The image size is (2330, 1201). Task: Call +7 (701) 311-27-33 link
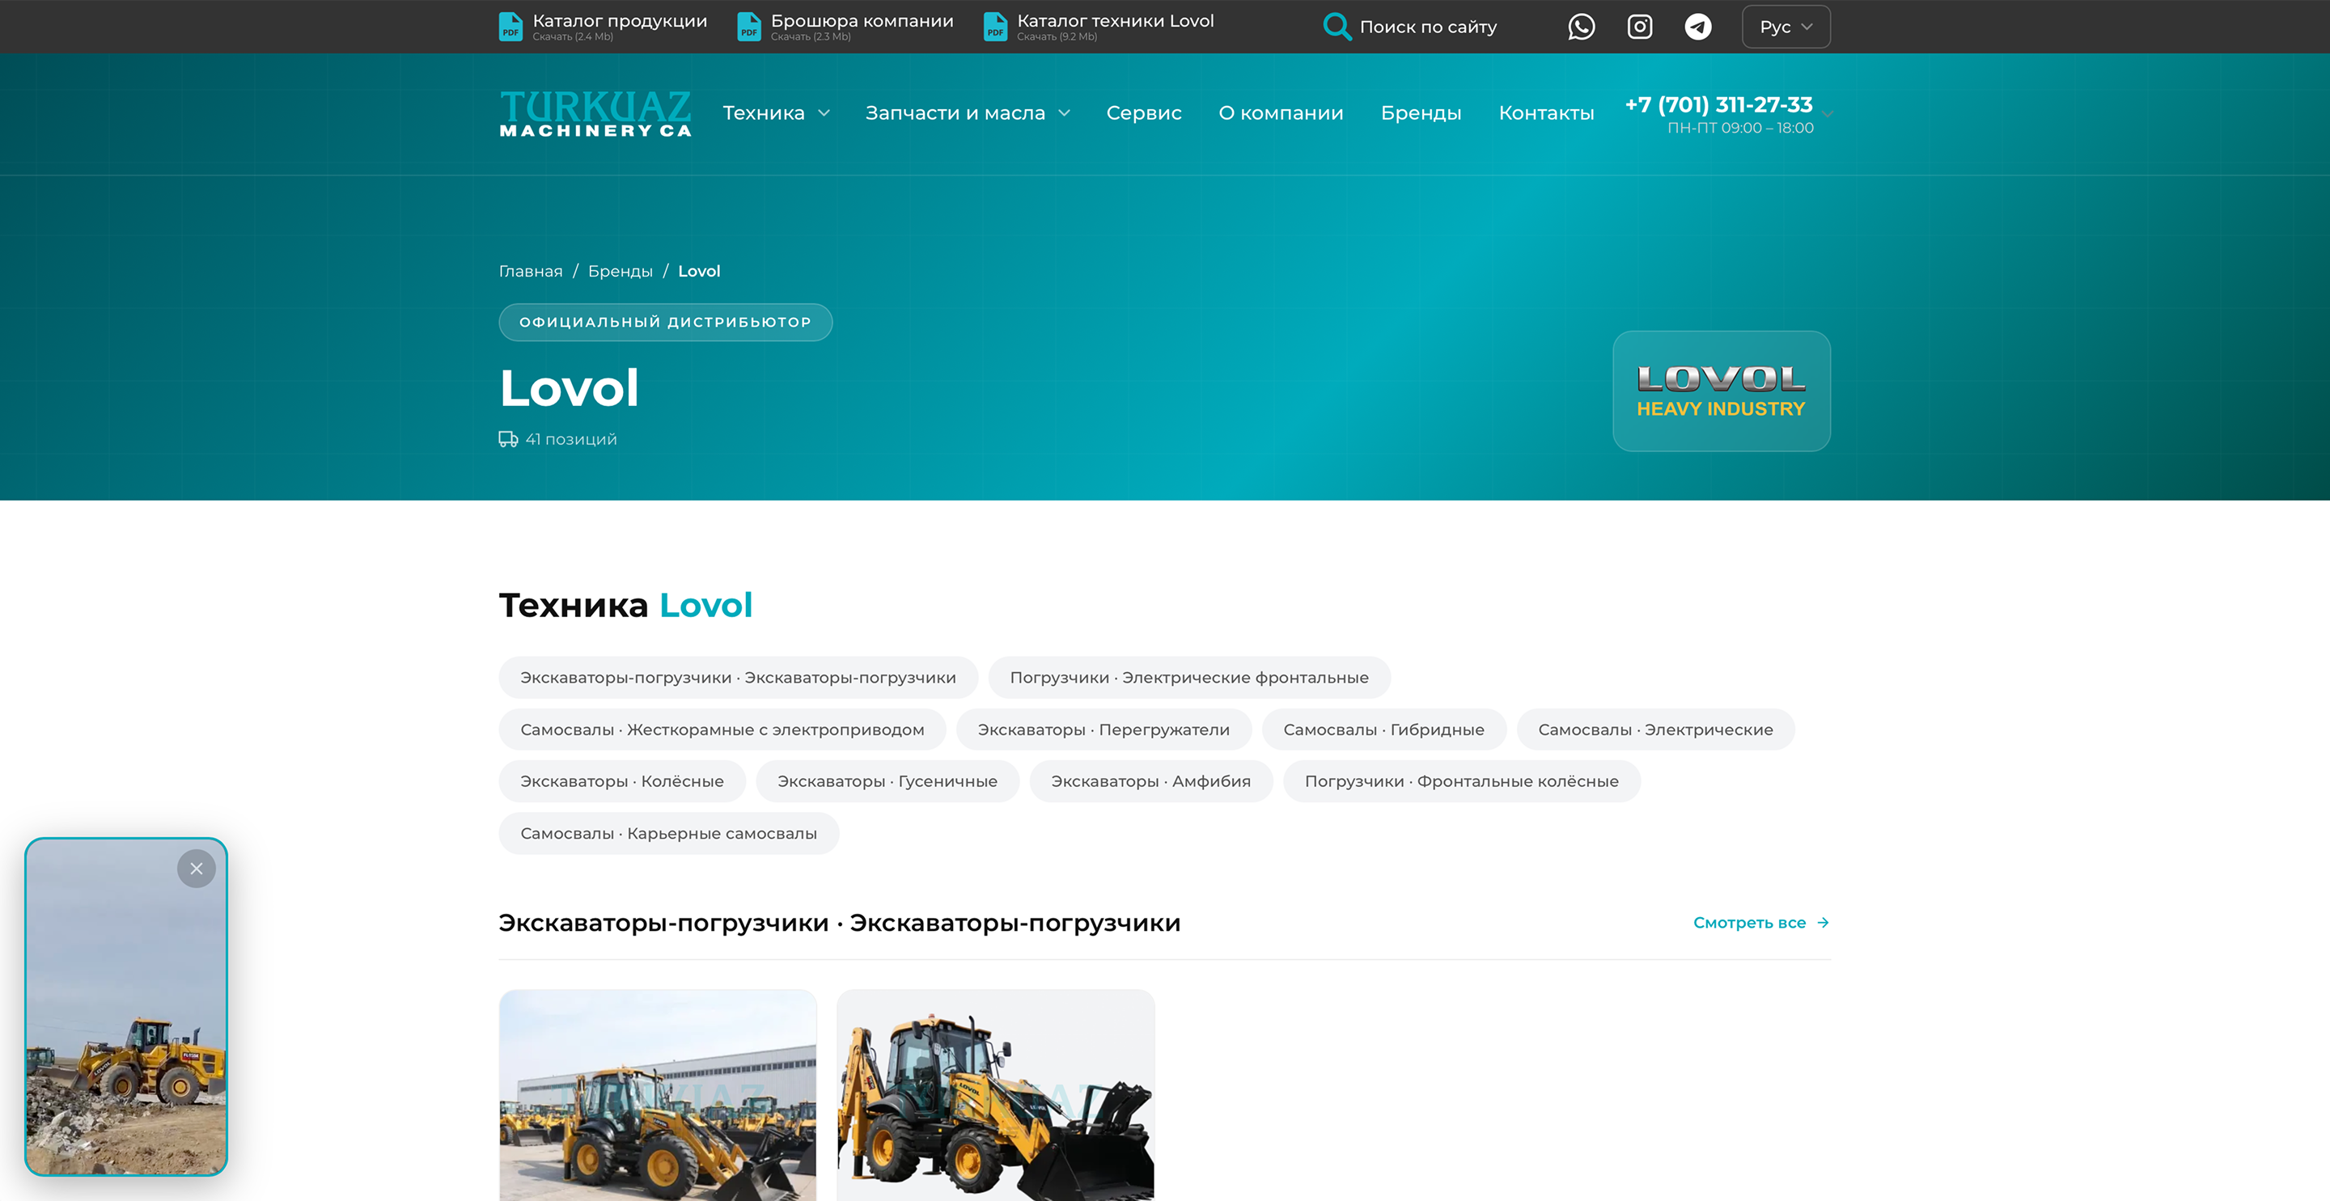[x=1718, y=105]
